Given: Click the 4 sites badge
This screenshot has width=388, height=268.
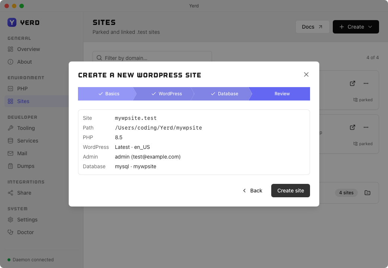Looking at the screenshot, I should [346, 193].
